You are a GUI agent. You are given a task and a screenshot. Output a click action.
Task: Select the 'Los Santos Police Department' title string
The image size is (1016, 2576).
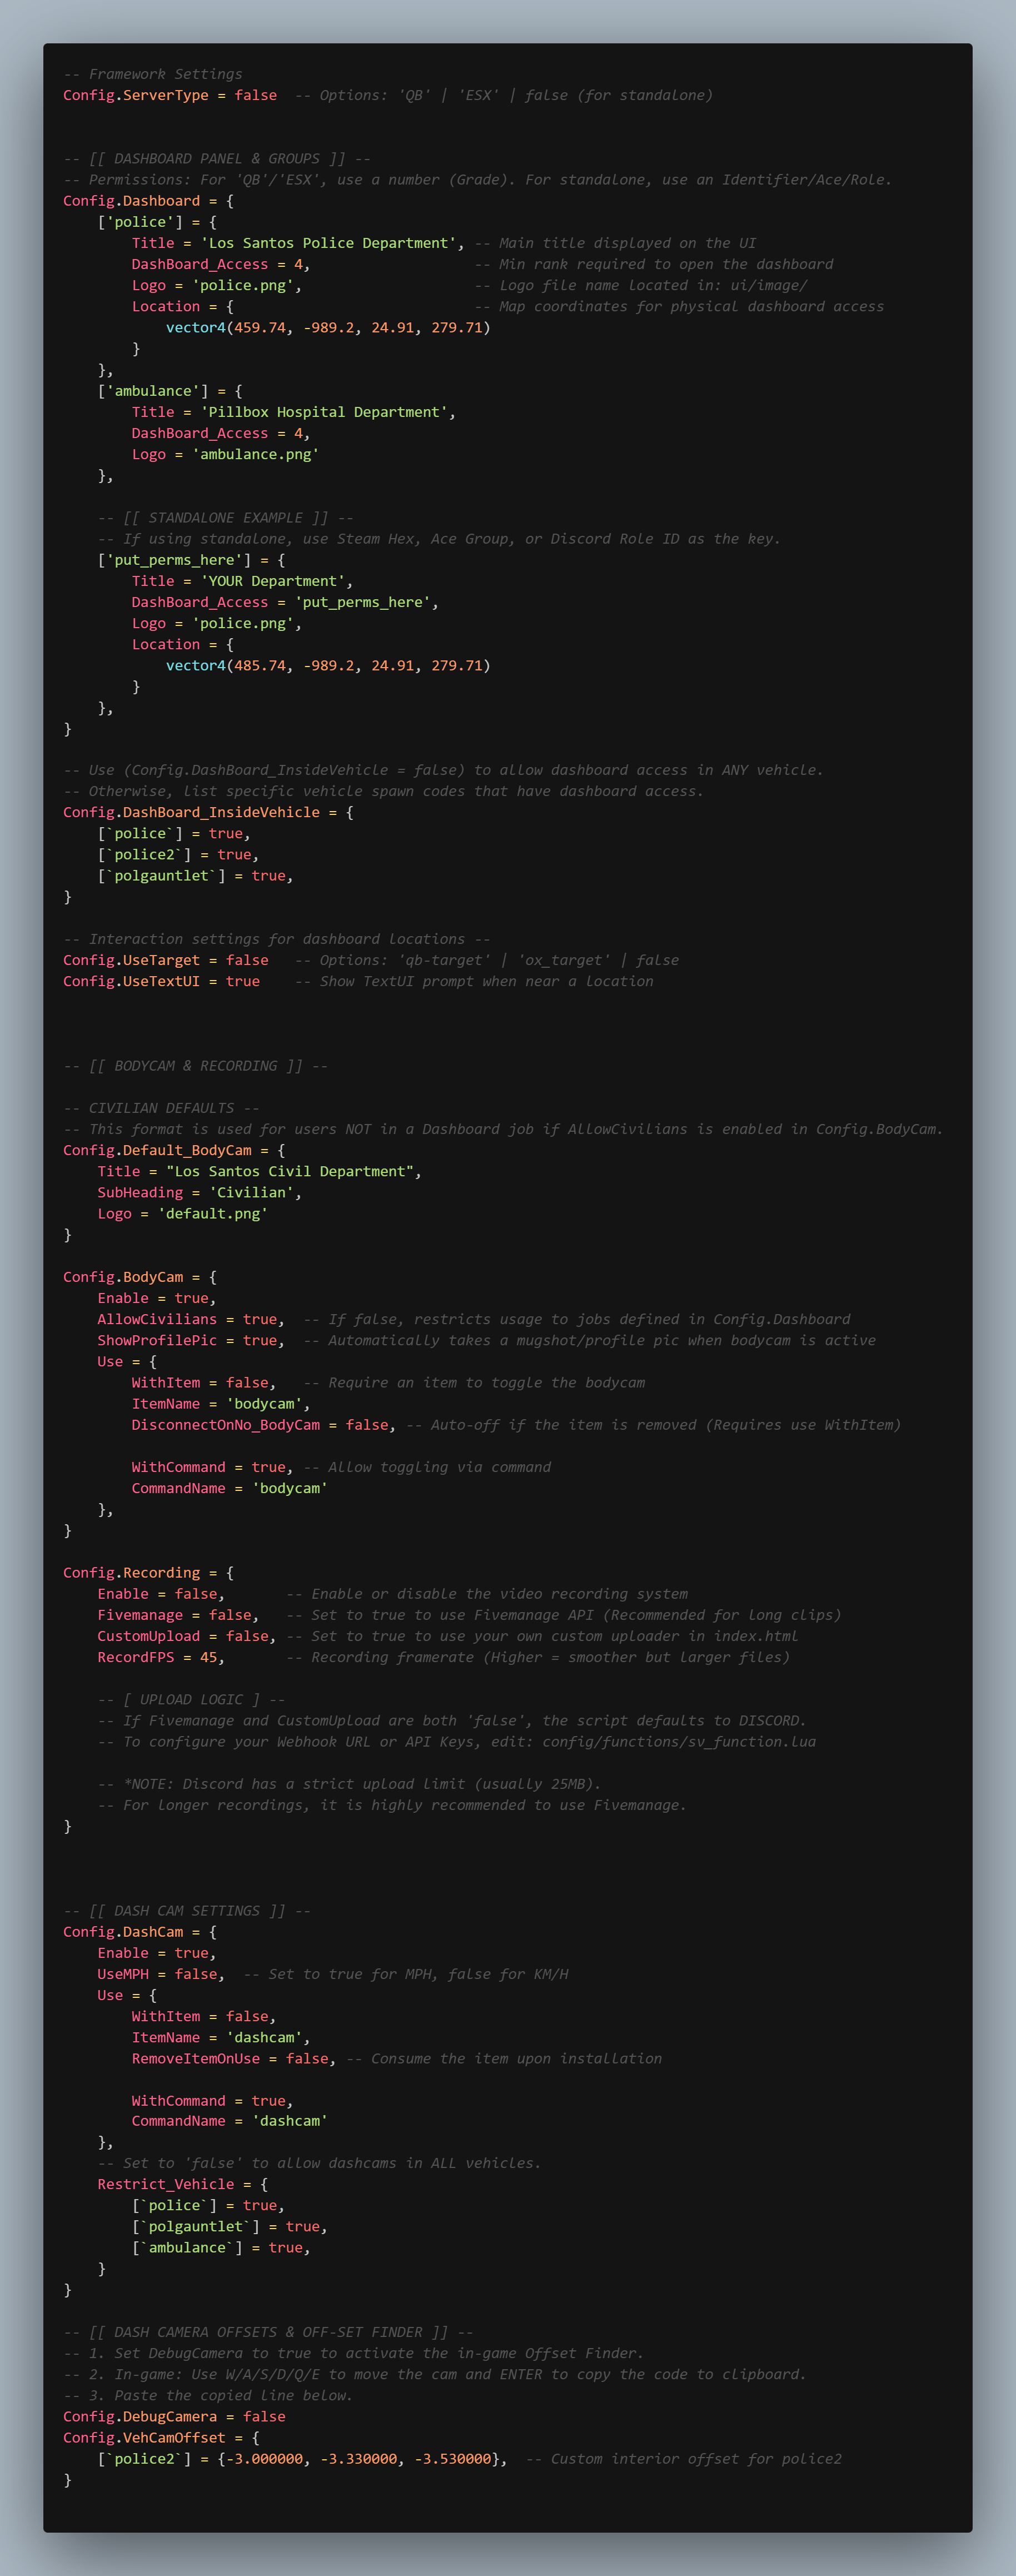[328, 243]
